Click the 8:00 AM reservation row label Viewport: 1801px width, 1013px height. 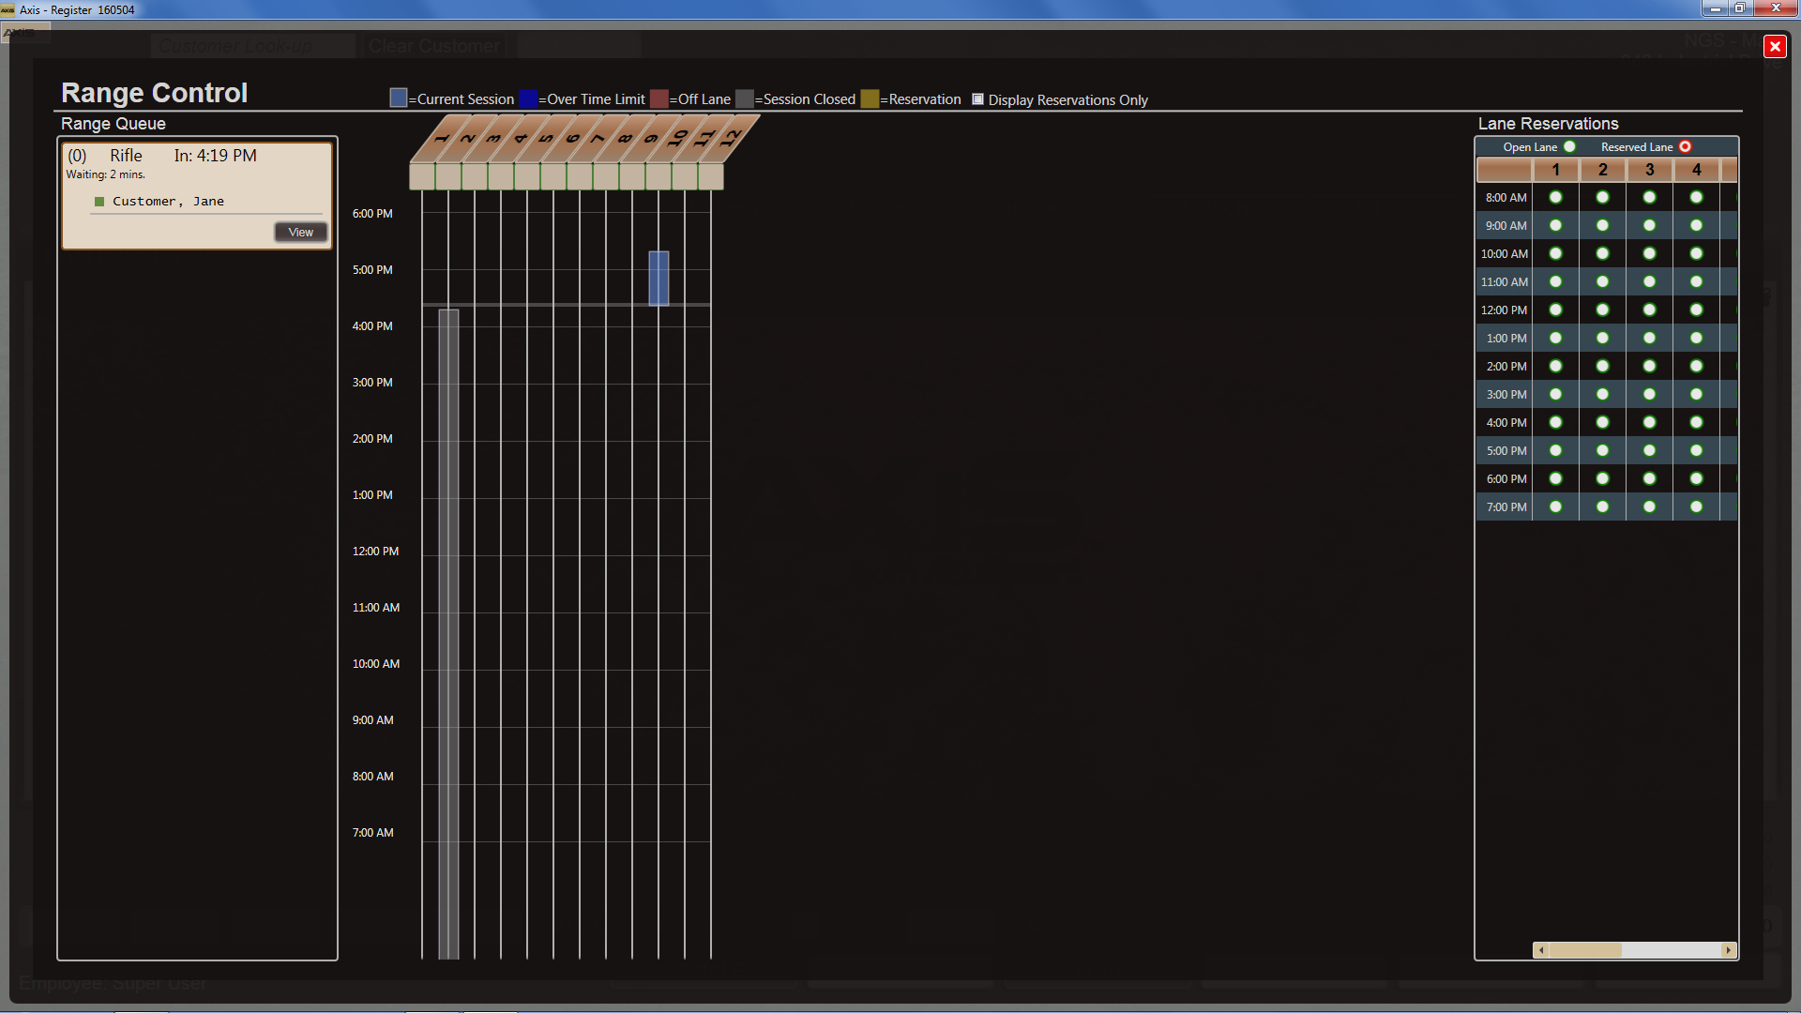(x=1506, y=197)
